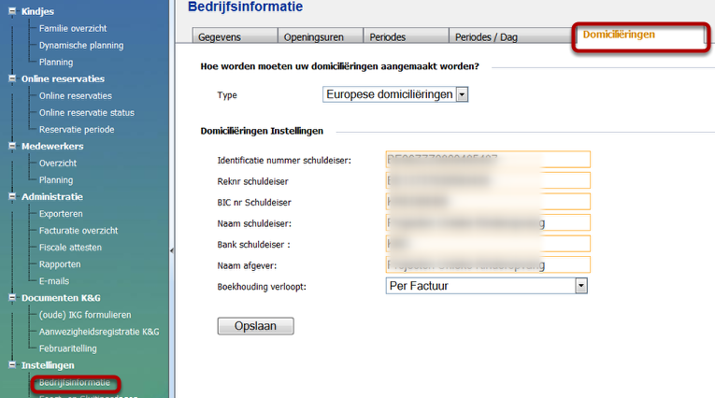This screenshot has width=715, height=398.
Task: Open Aanwezigheidsregistratie K&G in sidebar
Action: pos(99,331)
